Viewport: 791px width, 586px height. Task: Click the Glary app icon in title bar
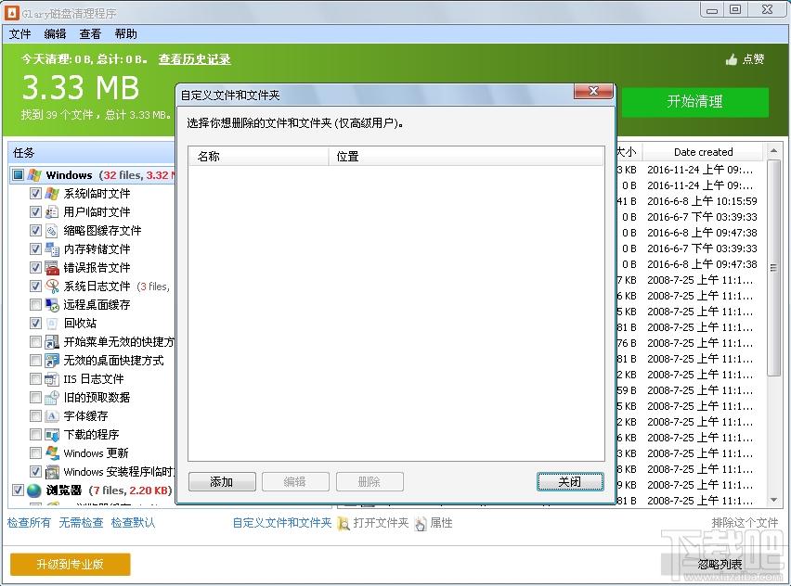pyautogui.click(x=12, y=13)
